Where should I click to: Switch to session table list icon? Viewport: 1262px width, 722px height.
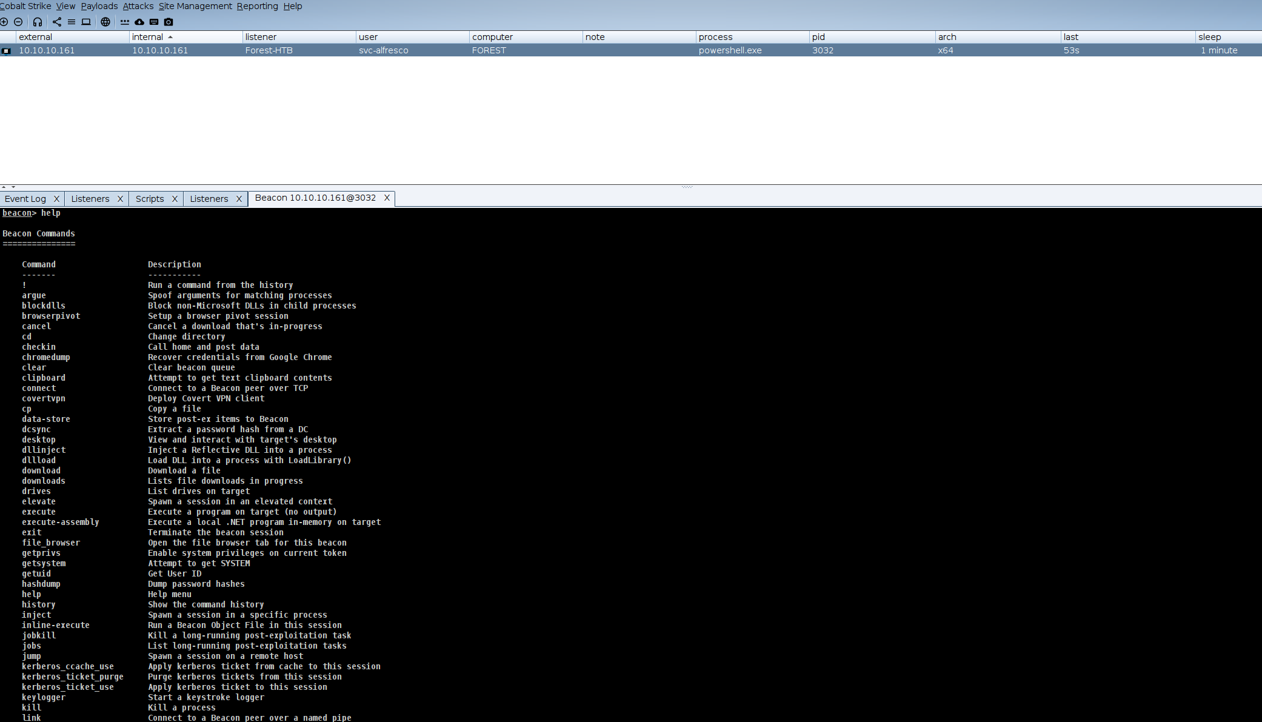point(72,22)
